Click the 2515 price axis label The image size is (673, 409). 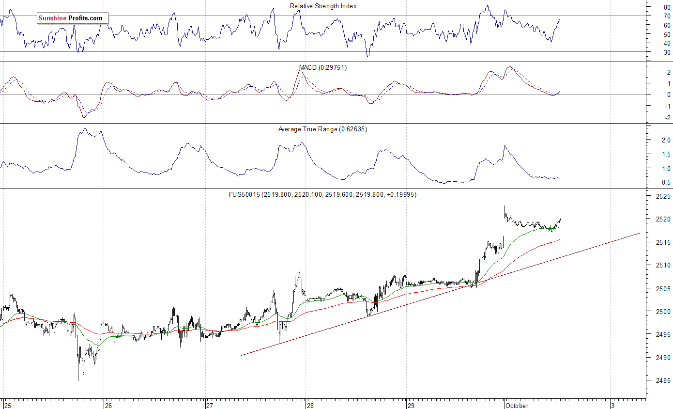(x=663, y=242)
